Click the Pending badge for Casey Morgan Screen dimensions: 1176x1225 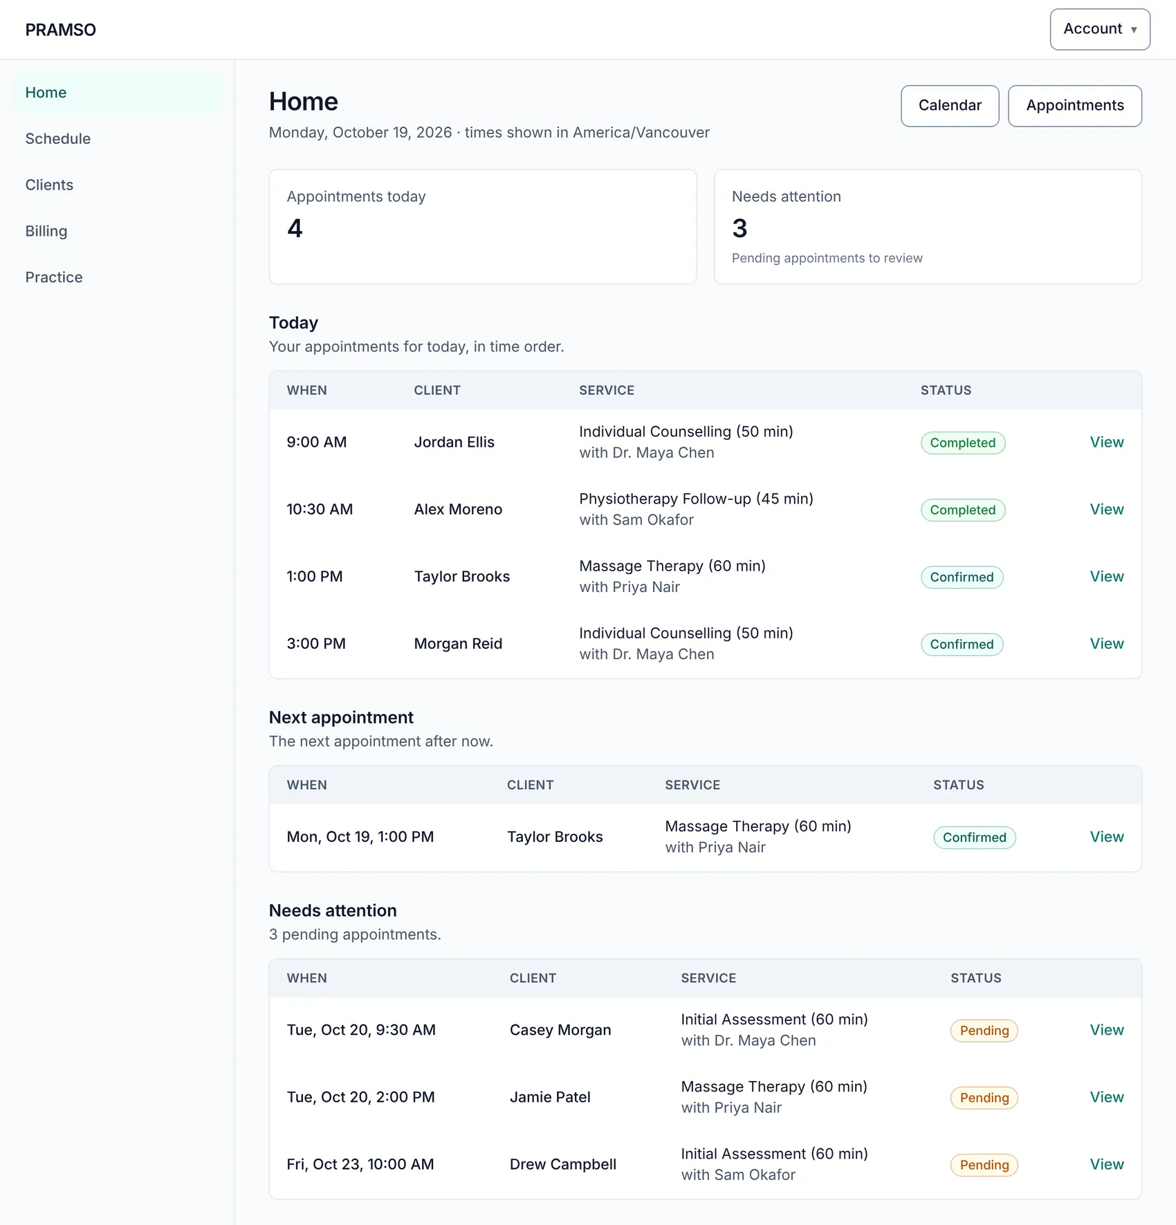click(984, 1031)
